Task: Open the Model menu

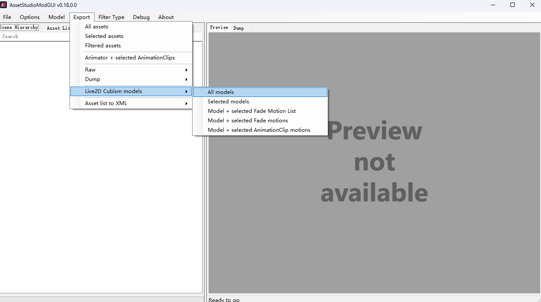Action: pos(57,17)
